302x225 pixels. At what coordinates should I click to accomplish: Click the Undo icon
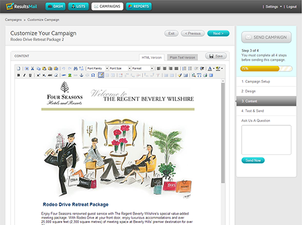[63, 68]
